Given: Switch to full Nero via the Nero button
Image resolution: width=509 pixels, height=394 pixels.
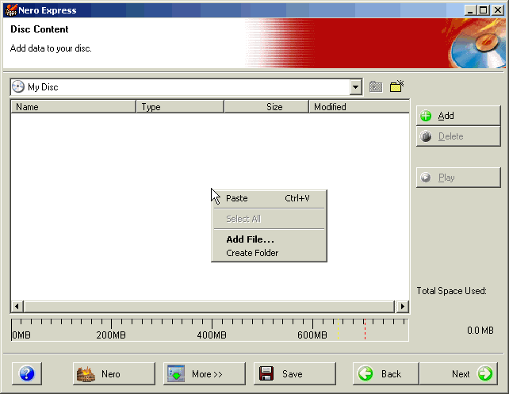Looking at the screenshot, I should click(x=114, y=374).
